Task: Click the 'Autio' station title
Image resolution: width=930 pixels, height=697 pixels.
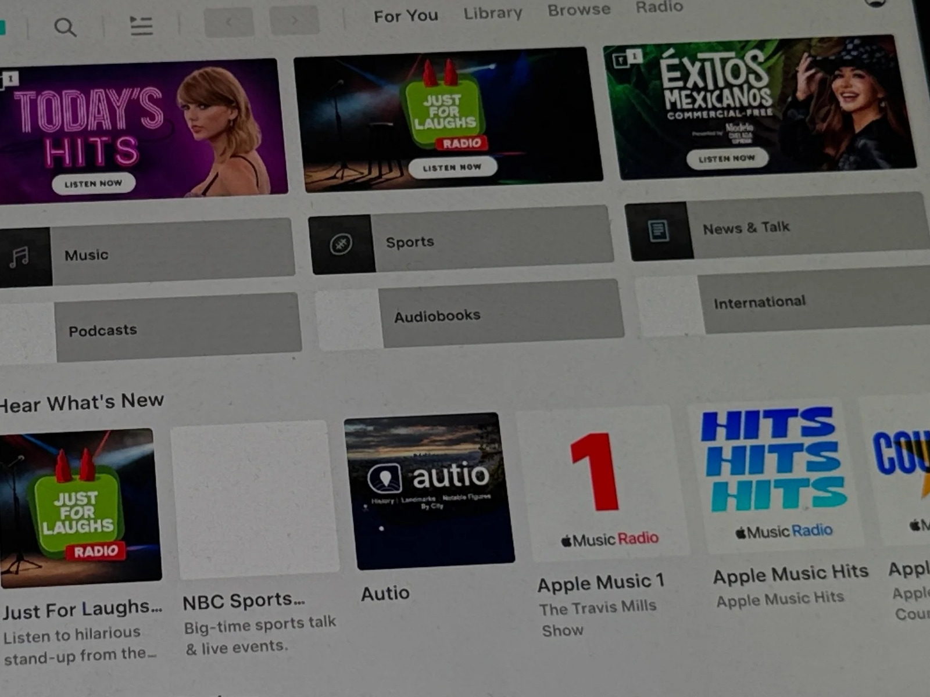Action: [x=385, y=594]
